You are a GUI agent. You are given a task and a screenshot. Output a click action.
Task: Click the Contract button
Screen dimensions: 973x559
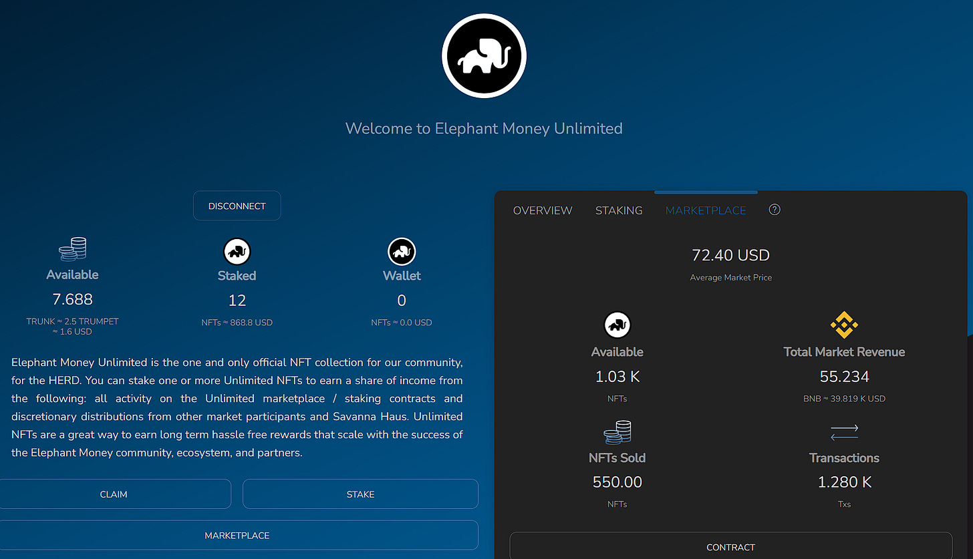coord(730,546)
